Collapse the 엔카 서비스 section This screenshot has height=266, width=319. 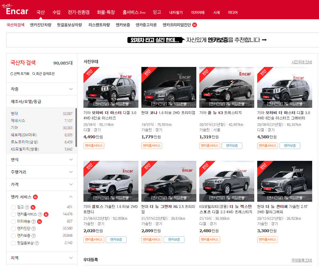pyautogui.click(x=71, y=197)
